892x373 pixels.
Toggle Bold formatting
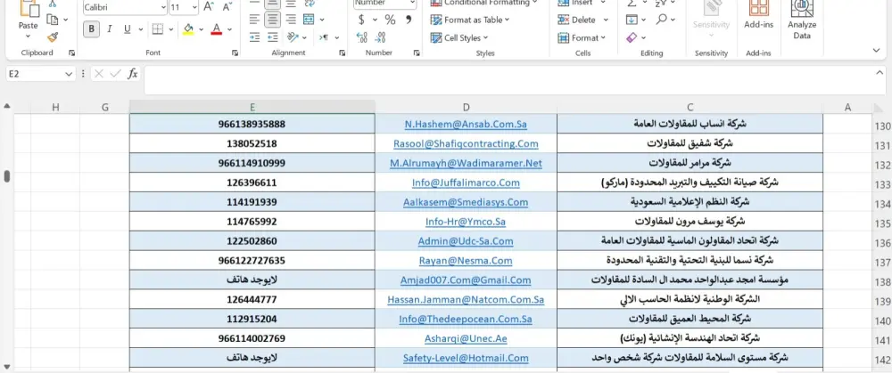click(91, 29)
